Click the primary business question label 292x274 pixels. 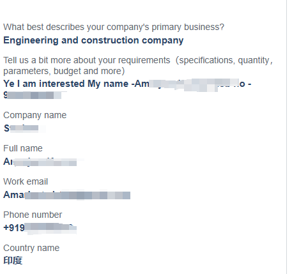114,27
